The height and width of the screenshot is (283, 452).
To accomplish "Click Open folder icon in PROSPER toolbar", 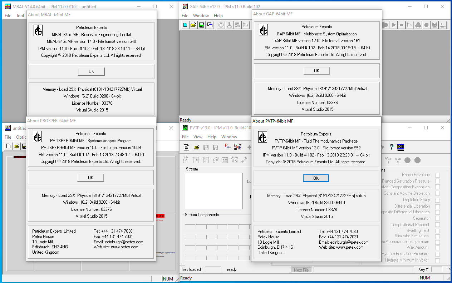I will [16, 146].
